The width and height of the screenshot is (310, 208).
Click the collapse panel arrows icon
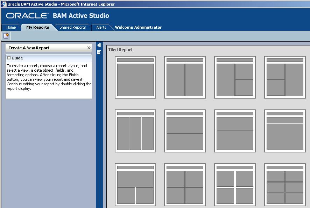[x=99, y=45]
